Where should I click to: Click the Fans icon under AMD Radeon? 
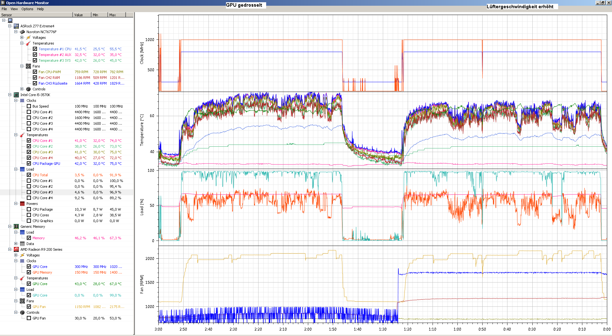coord(22,301)
